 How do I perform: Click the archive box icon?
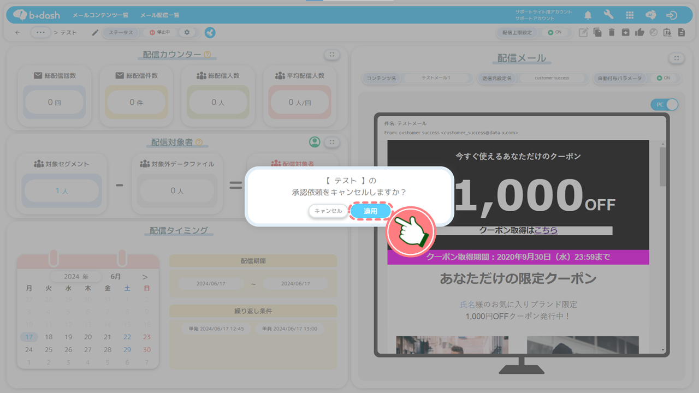tap(625, 33)
